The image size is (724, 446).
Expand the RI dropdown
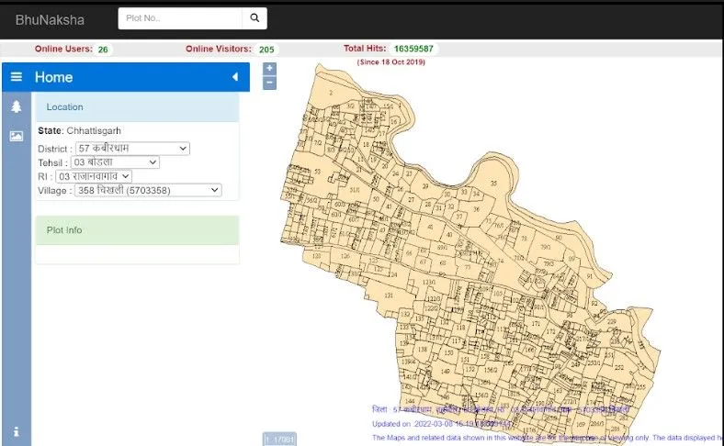tap(93, 176)
